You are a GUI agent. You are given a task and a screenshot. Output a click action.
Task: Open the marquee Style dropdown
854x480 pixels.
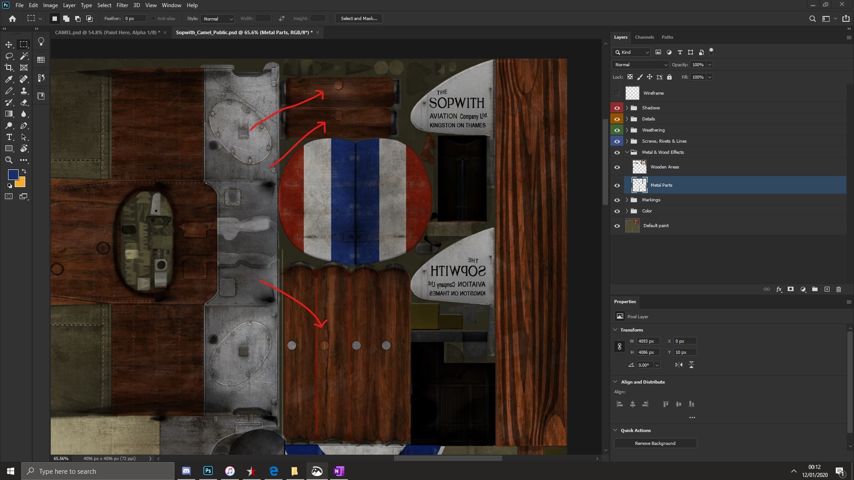click(x=218, y=19)
